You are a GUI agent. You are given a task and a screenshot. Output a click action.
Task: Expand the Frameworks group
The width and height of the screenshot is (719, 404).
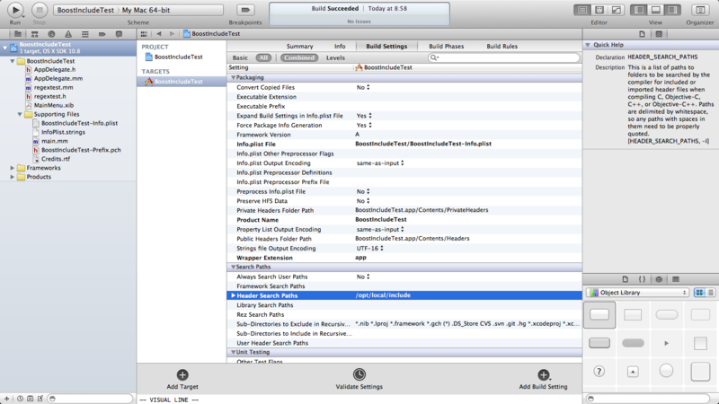(x=13, y=168)
